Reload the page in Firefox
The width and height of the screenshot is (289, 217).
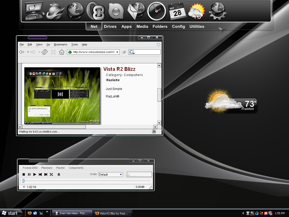(44, 52)
